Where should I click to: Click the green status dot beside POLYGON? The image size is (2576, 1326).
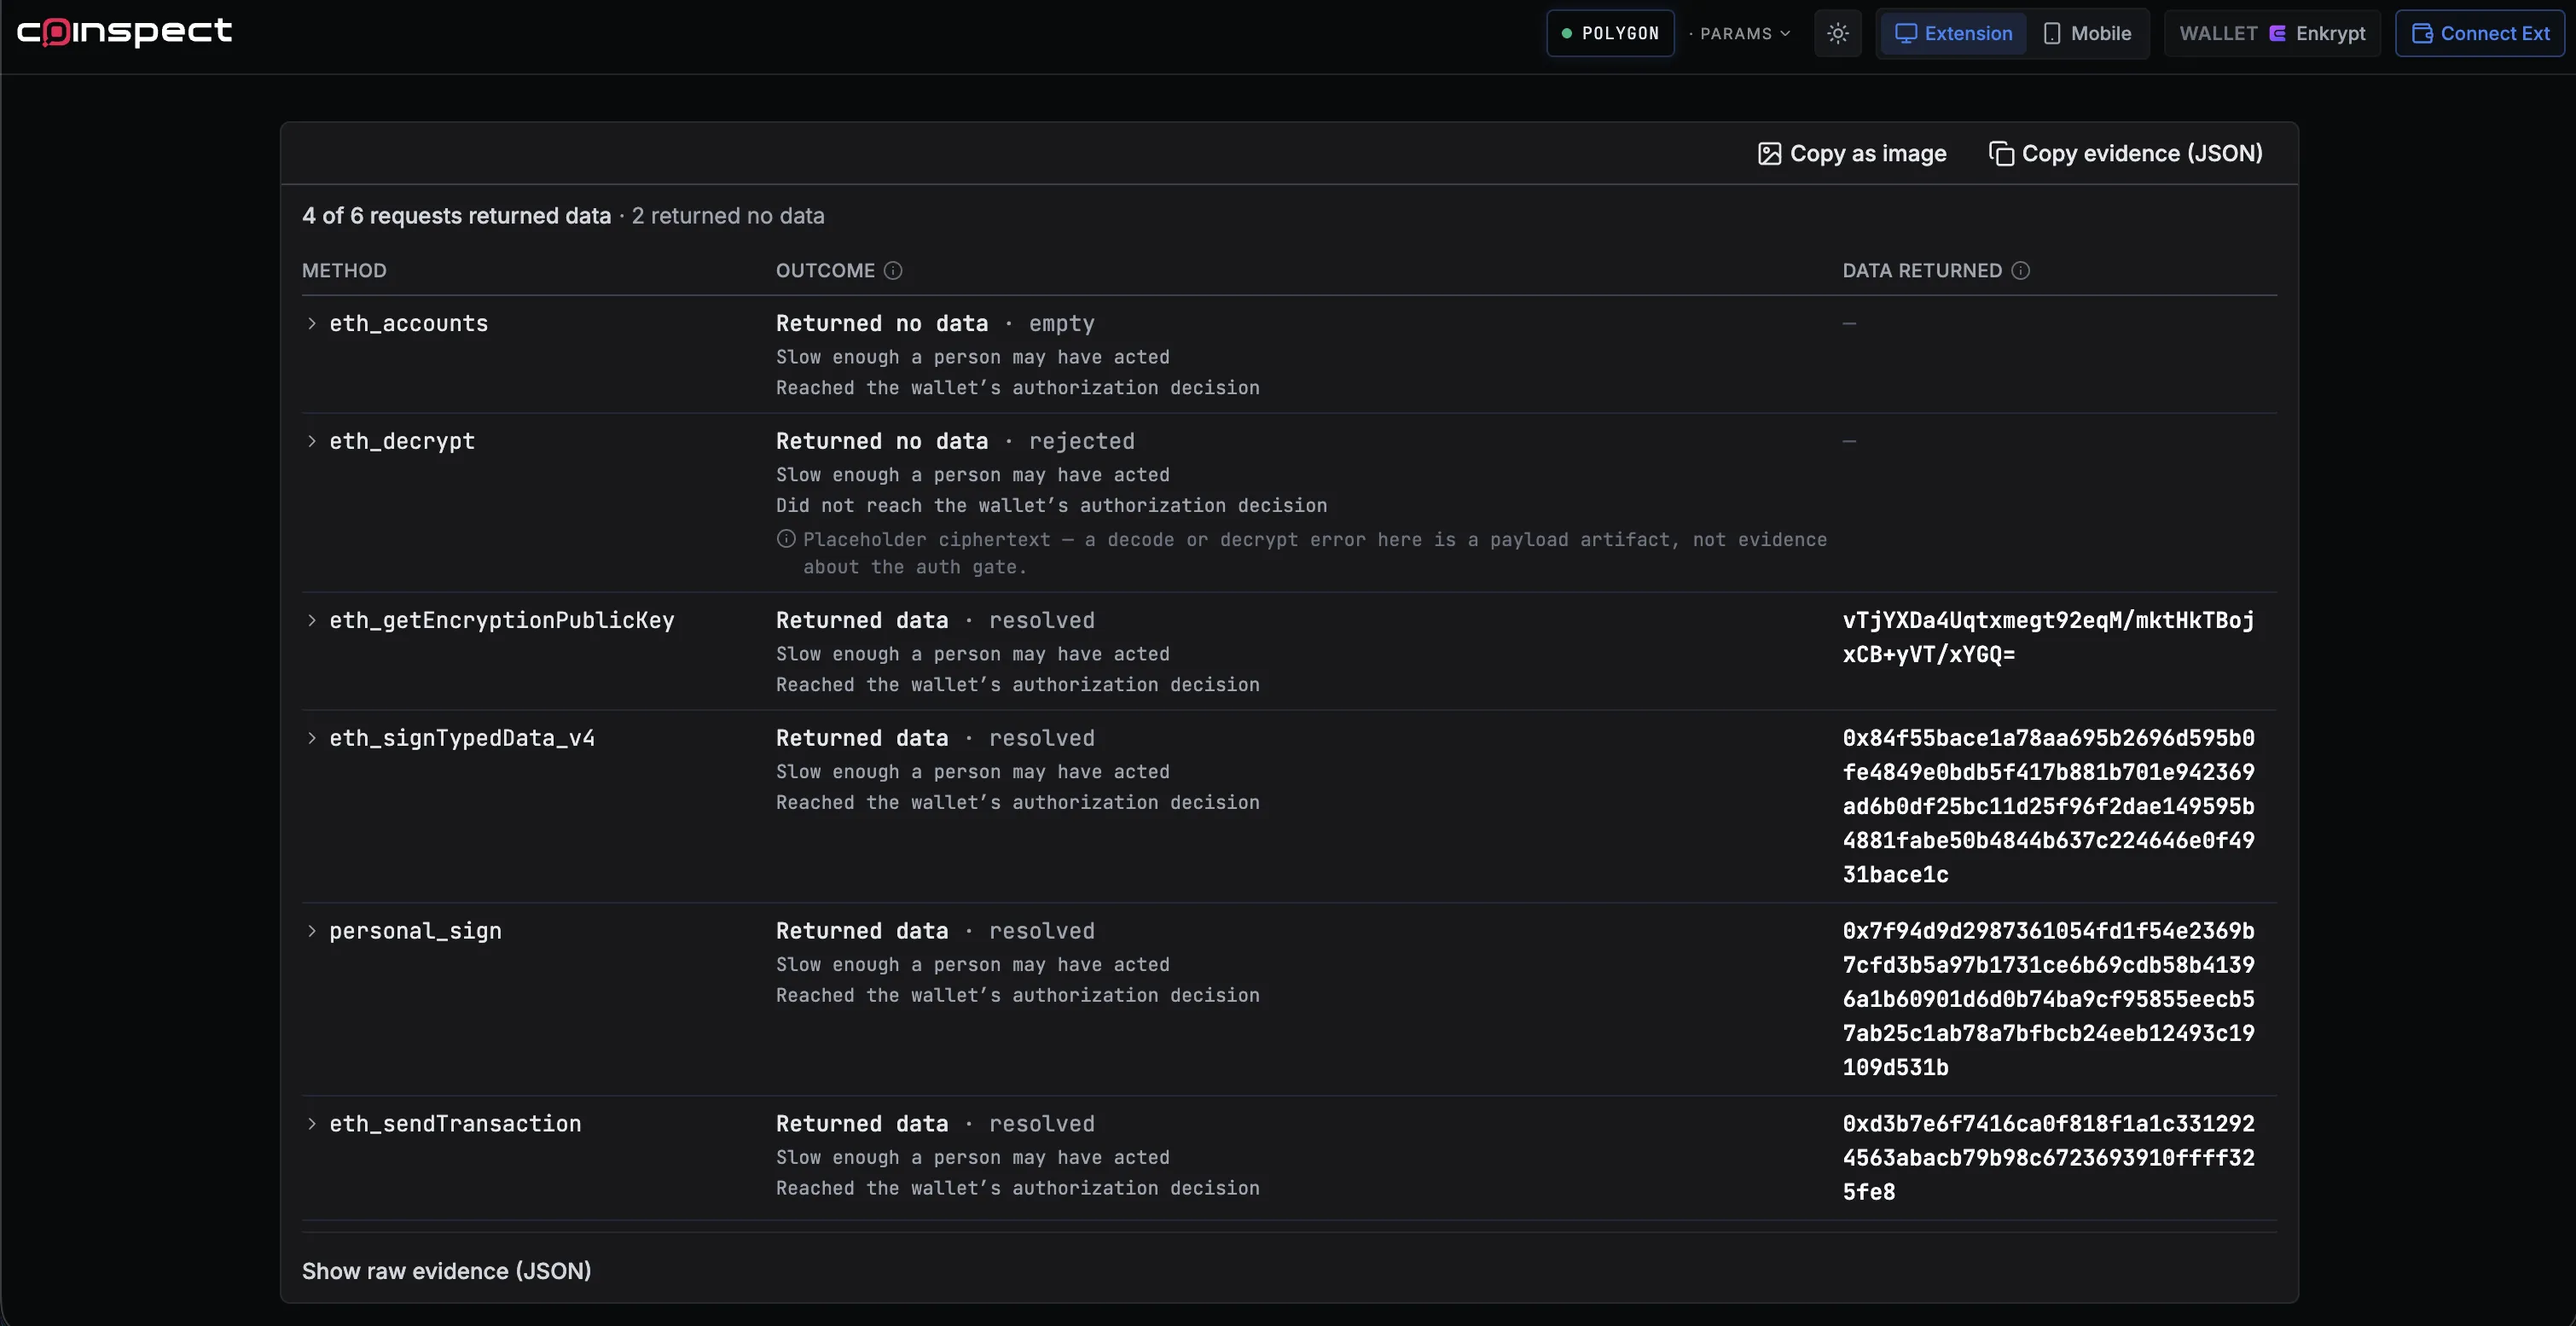pos(1566,33)
